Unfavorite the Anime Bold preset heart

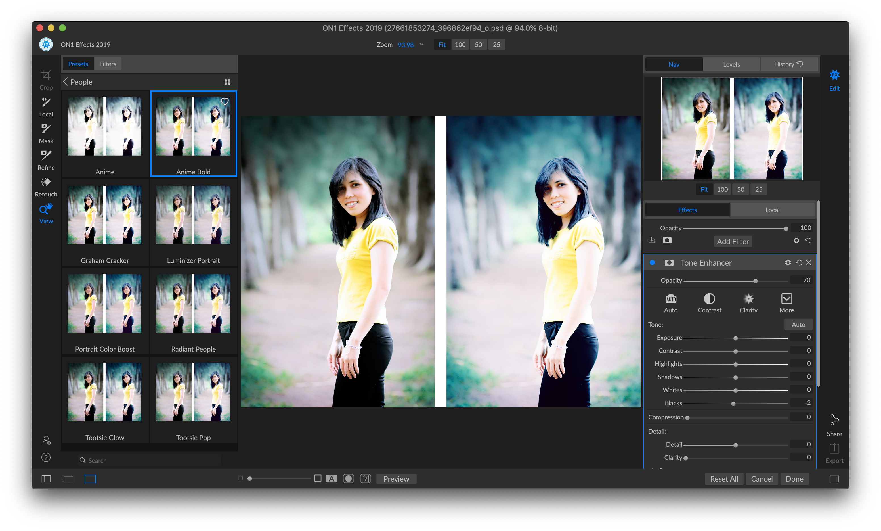click(x=225, y=102)
